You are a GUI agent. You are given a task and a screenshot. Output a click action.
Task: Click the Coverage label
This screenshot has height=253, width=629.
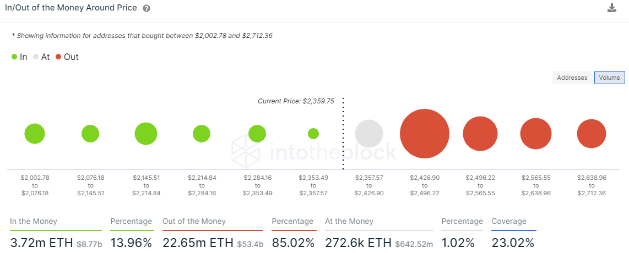point(509,221)
